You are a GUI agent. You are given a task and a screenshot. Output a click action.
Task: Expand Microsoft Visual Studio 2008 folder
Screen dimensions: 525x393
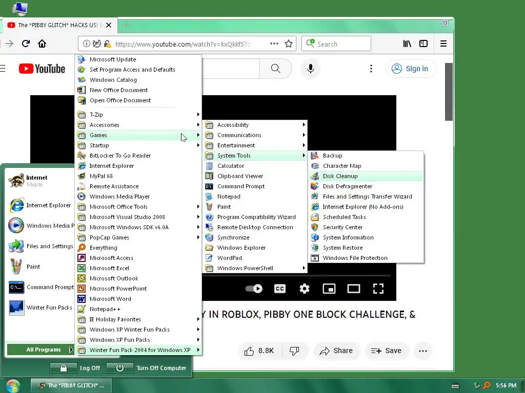138,217
